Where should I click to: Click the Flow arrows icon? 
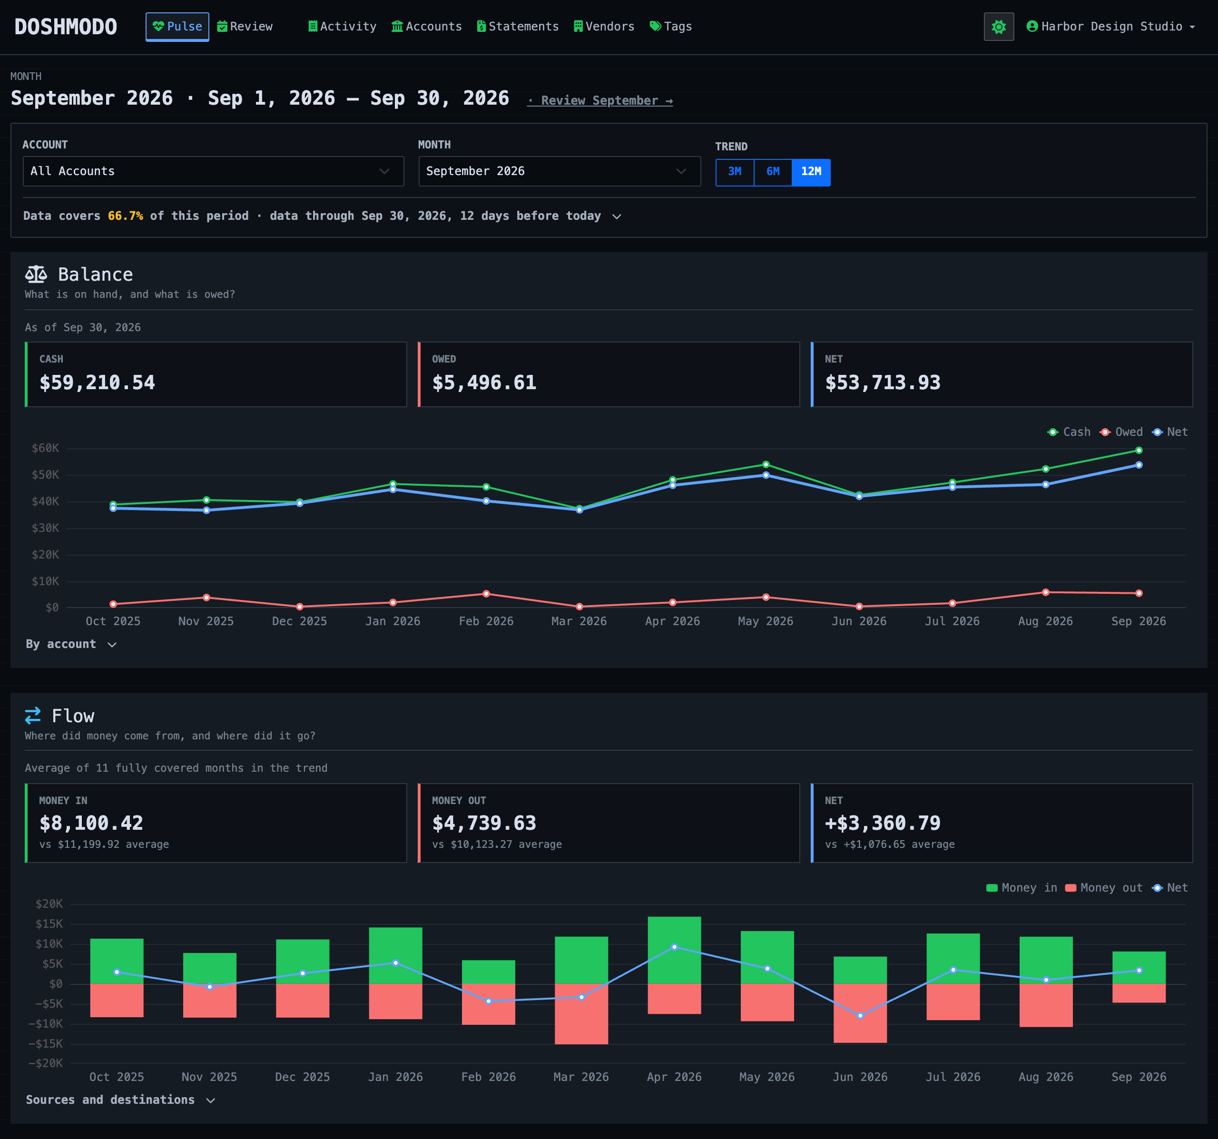point(33,715)
